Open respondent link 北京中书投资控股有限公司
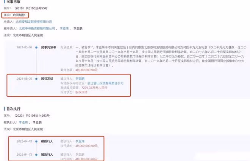Screen dimensions: 250x161 (x=37, y=28)
